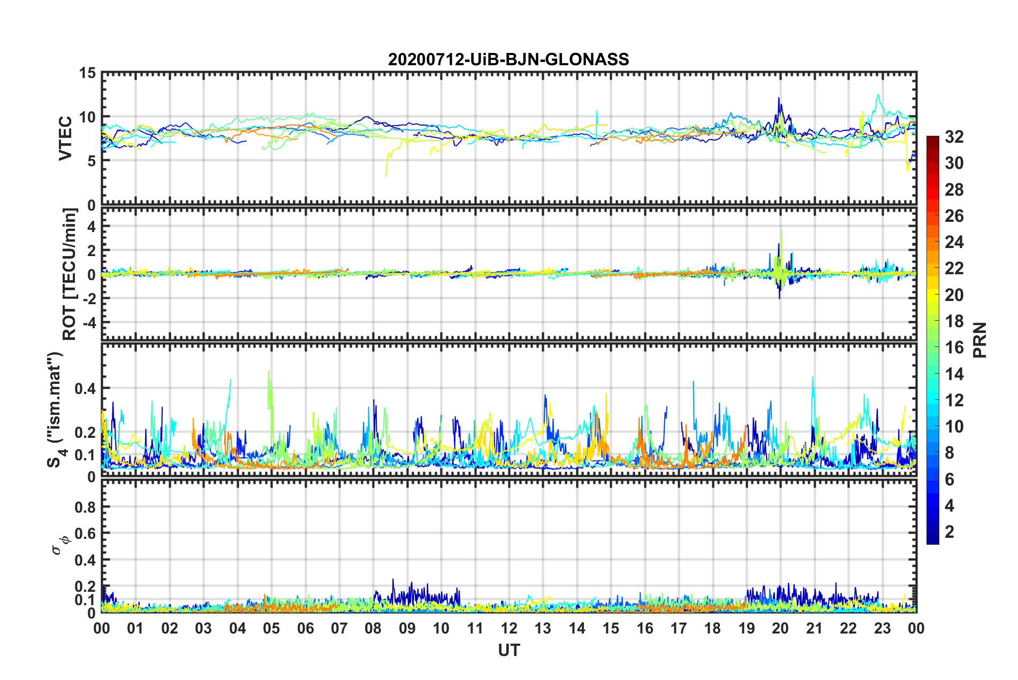Click the ROT tick label -4

(x=89, y=322)
